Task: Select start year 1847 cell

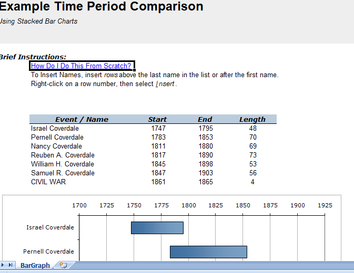Action: pos(158,173)
